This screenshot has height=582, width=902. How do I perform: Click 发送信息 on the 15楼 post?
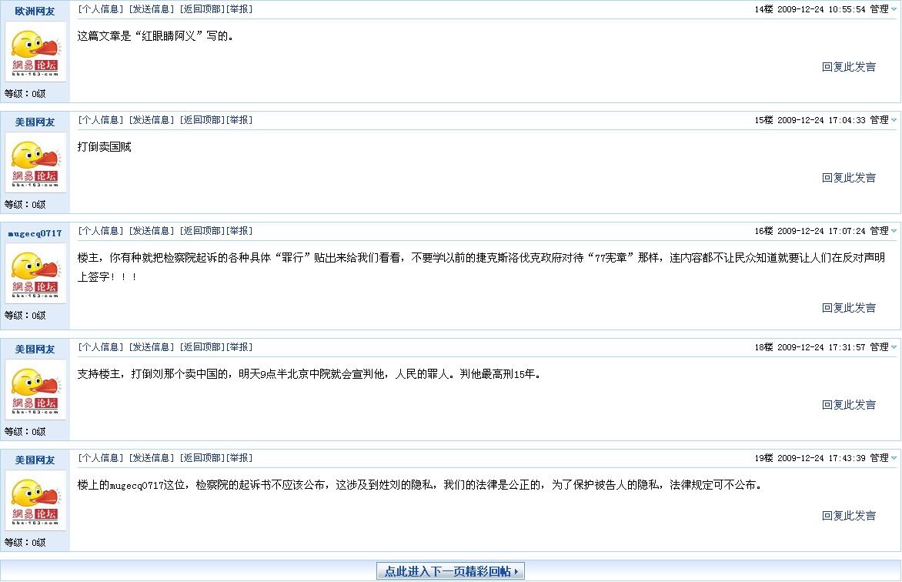pyautogui.click(x=151, y=120)
